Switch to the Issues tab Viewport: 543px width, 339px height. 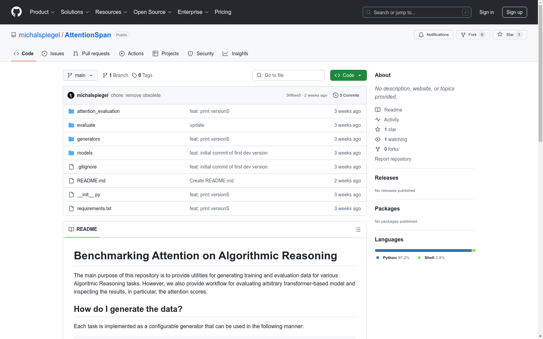53,54
